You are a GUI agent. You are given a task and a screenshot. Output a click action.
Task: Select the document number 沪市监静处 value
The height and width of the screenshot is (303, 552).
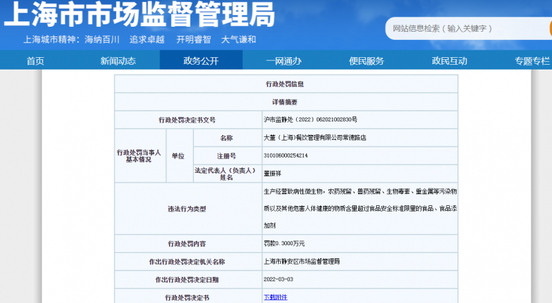click(x=310, y=120)
